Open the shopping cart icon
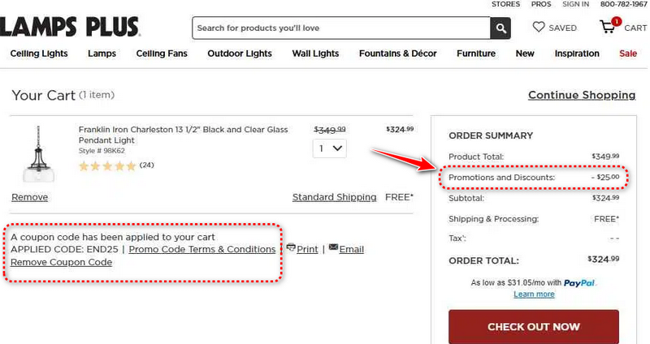The image size is (650, 344). (x=609, y=27)
